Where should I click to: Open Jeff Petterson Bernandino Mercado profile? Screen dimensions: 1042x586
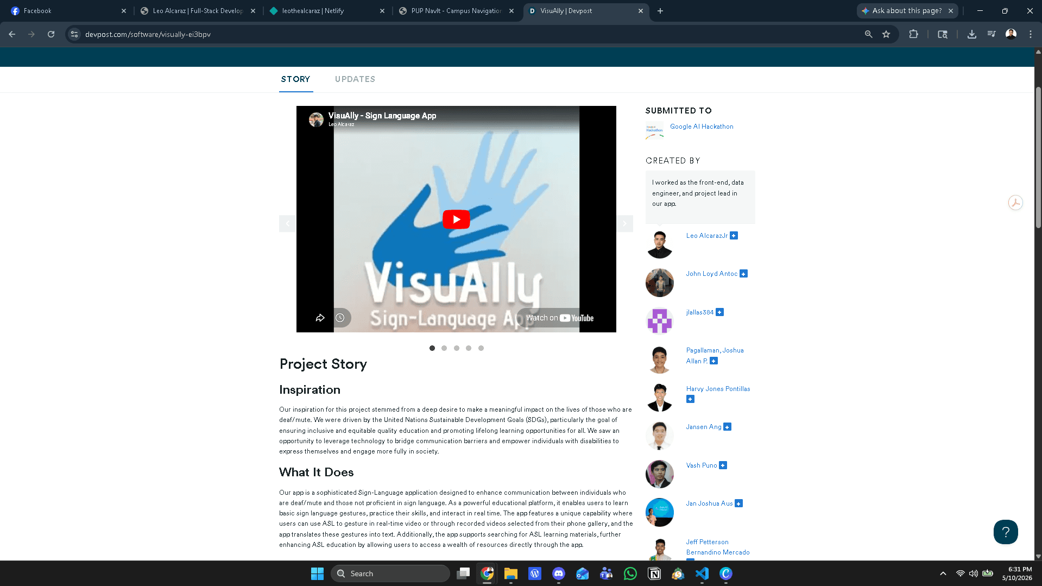pos(718,547)
